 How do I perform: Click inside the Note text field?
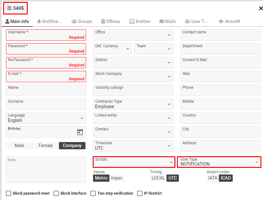[46, 169]
